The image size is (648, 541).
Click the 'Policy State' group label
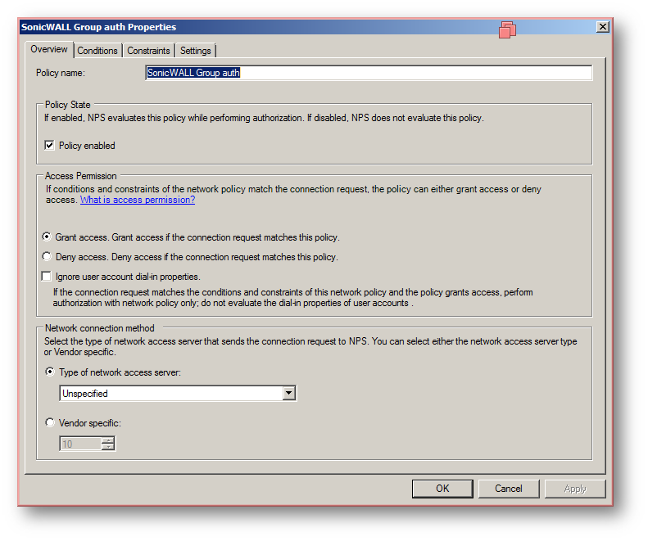[68, 105]
